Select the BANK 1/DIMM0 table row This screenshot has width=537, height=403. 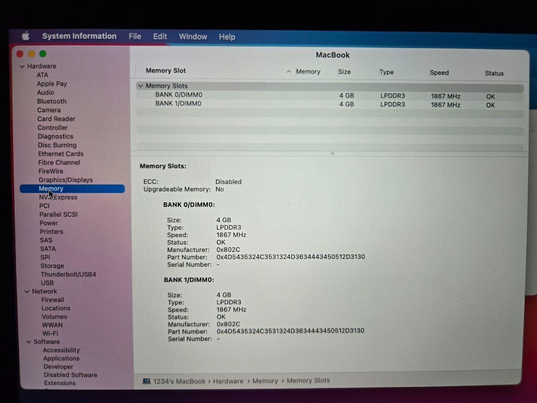[178, 104]
